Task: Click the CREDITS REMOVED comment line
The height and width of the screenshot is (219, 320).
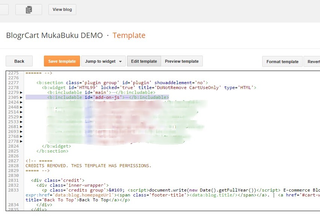Action: (x=88, y=166)
